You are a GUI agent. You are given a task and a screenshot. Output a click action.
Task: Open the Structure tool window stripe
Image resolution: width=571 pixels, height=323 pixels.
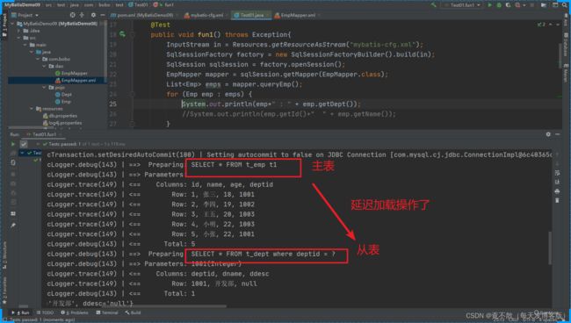(x=4, y=255)
